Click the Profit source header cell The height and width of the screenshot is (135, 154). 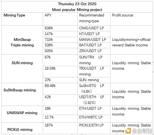coord(132,19)
